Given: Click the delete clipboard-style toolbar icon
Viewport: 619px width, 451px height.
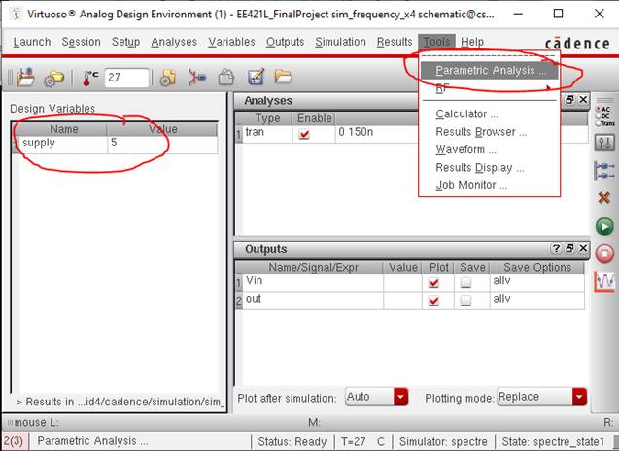Looking at the screenshot, I should coord(226,78).
